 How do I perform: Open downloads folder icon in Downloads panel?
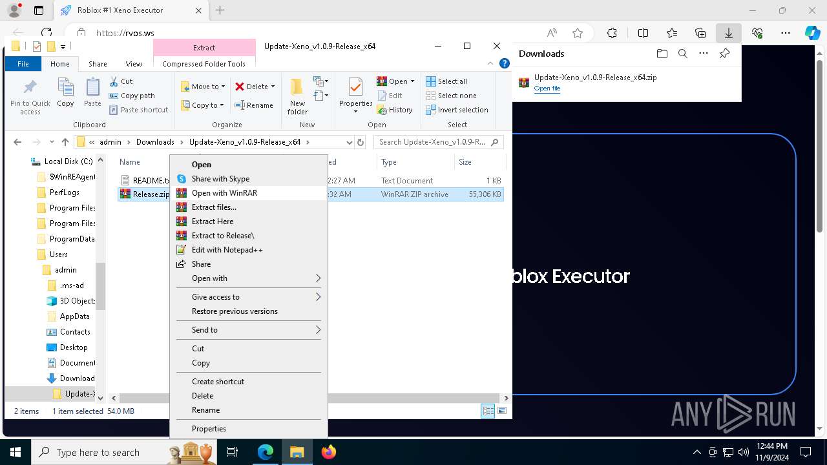(x=662, y=54)
